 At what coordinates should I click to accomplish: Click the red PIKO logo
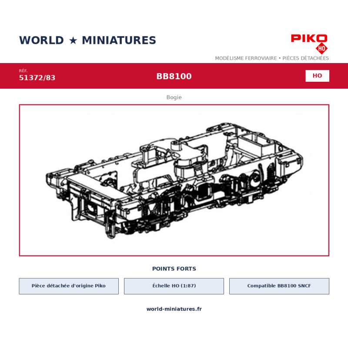point(309,38)
